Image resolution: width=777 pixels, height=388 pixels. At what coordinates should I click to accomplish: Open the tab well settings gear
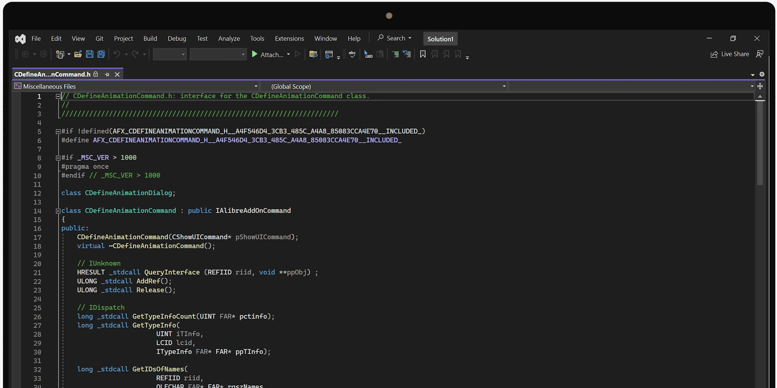point(762,74)
